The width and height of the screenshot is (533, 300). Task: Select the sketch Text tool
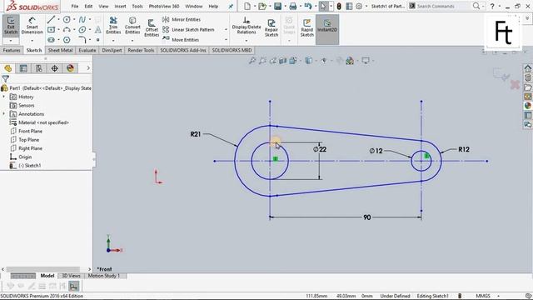(98, 30)
